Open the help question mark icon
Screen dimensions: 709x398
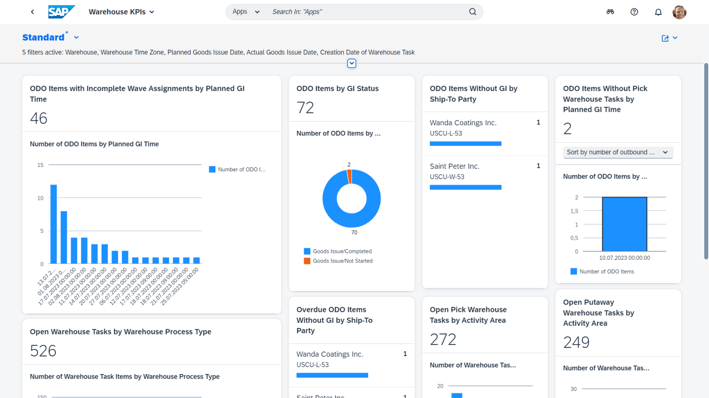pos(634,12)
